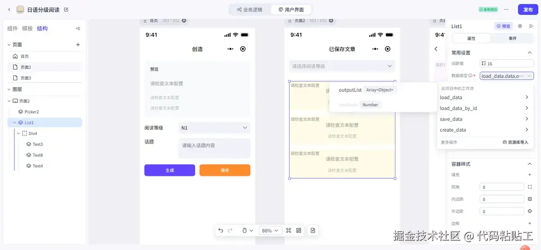Switch to the 业务逻辑 tab

[x=250, y=9]
